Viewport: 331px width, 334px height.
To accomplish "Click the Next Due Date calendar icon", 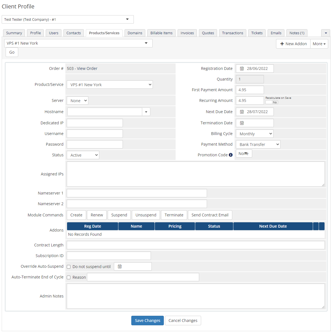I will point(242,112).
